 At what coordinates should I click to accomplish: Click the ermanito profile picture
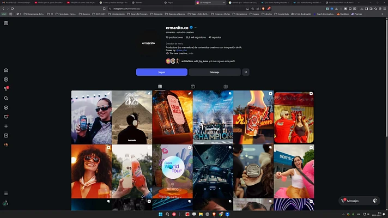click(148, 43)
